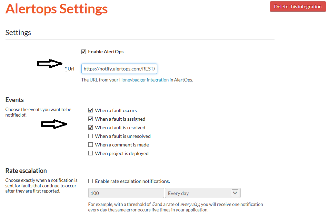Open the Honeybadger integration link
329x219 pixels.
point(144,80)
